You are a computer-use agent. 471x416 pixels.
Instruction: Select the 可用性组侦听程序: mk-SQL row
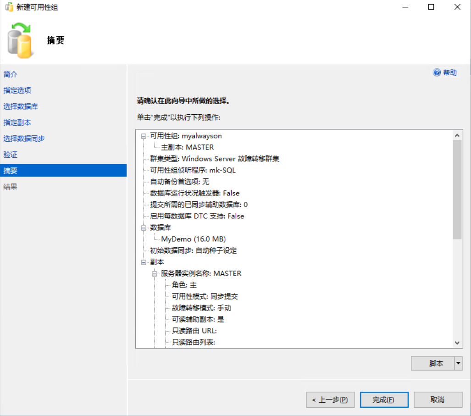point(193,170)
